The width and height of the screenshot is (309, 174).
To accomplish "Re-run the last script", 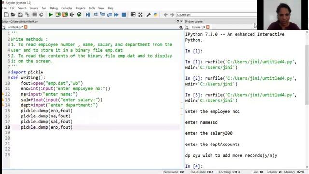I will tap(79, 14).
